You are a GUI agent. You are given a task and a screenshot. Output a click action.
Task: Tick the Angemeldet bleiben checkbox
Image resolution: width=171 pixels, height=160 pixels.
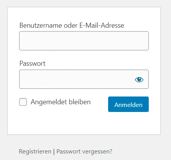pyautogui.click(x=23, y=102)
